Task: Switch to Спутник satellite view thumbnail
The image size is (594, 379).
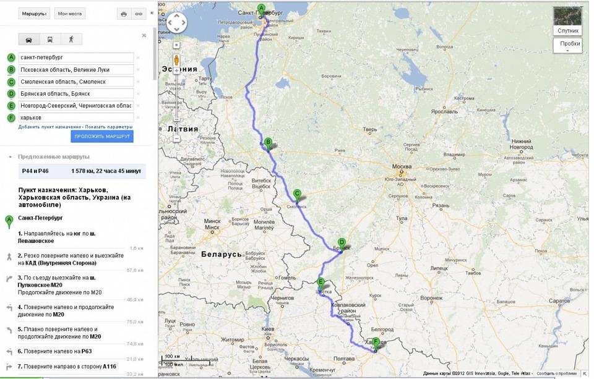Action: tap(567, 21)
